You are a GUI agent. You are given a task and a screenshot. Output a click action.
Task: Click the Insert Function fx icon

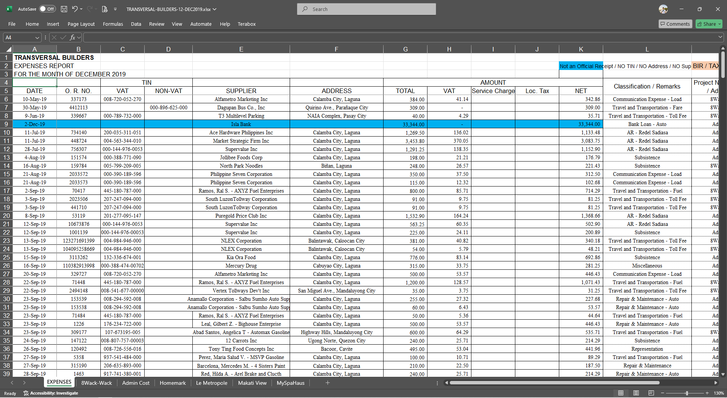(x=72, y=37)
